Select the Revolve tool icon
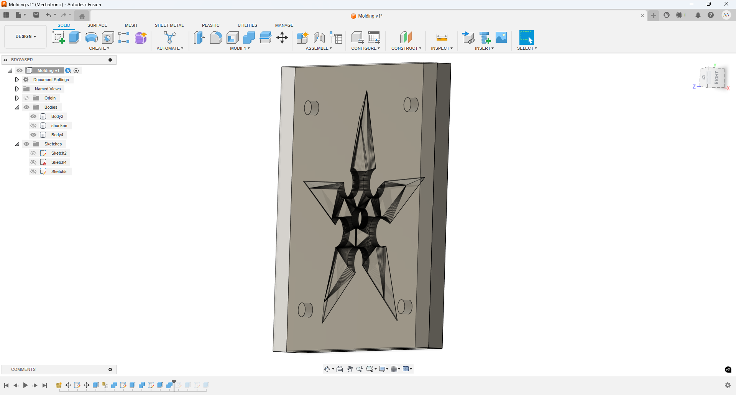736x395 pixels. (91, 38)
